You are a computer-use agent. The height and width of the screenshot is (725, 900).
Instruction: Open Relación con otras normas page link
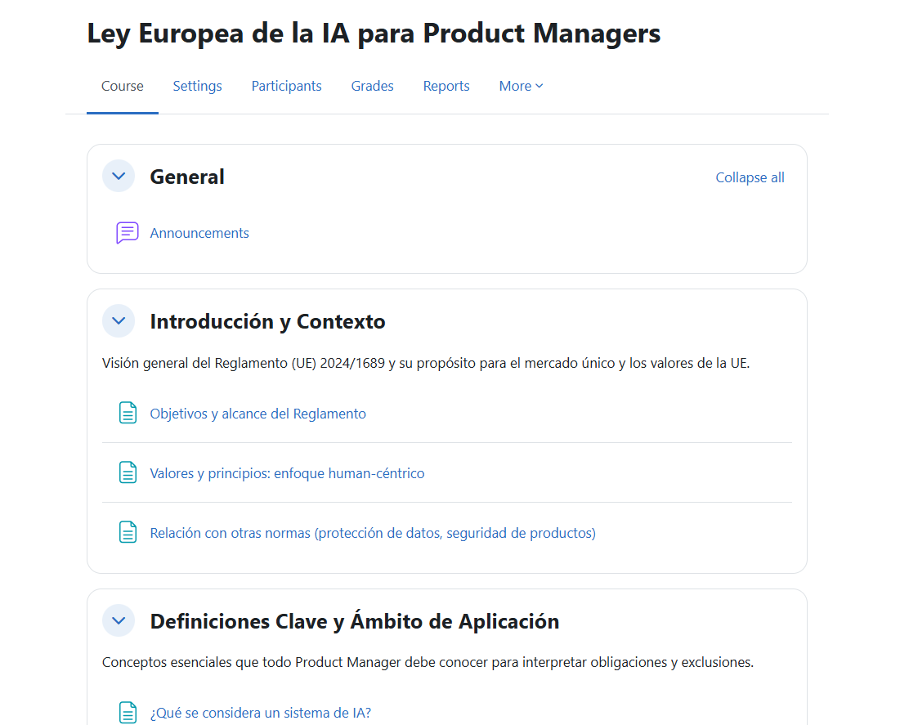point(373,533)
